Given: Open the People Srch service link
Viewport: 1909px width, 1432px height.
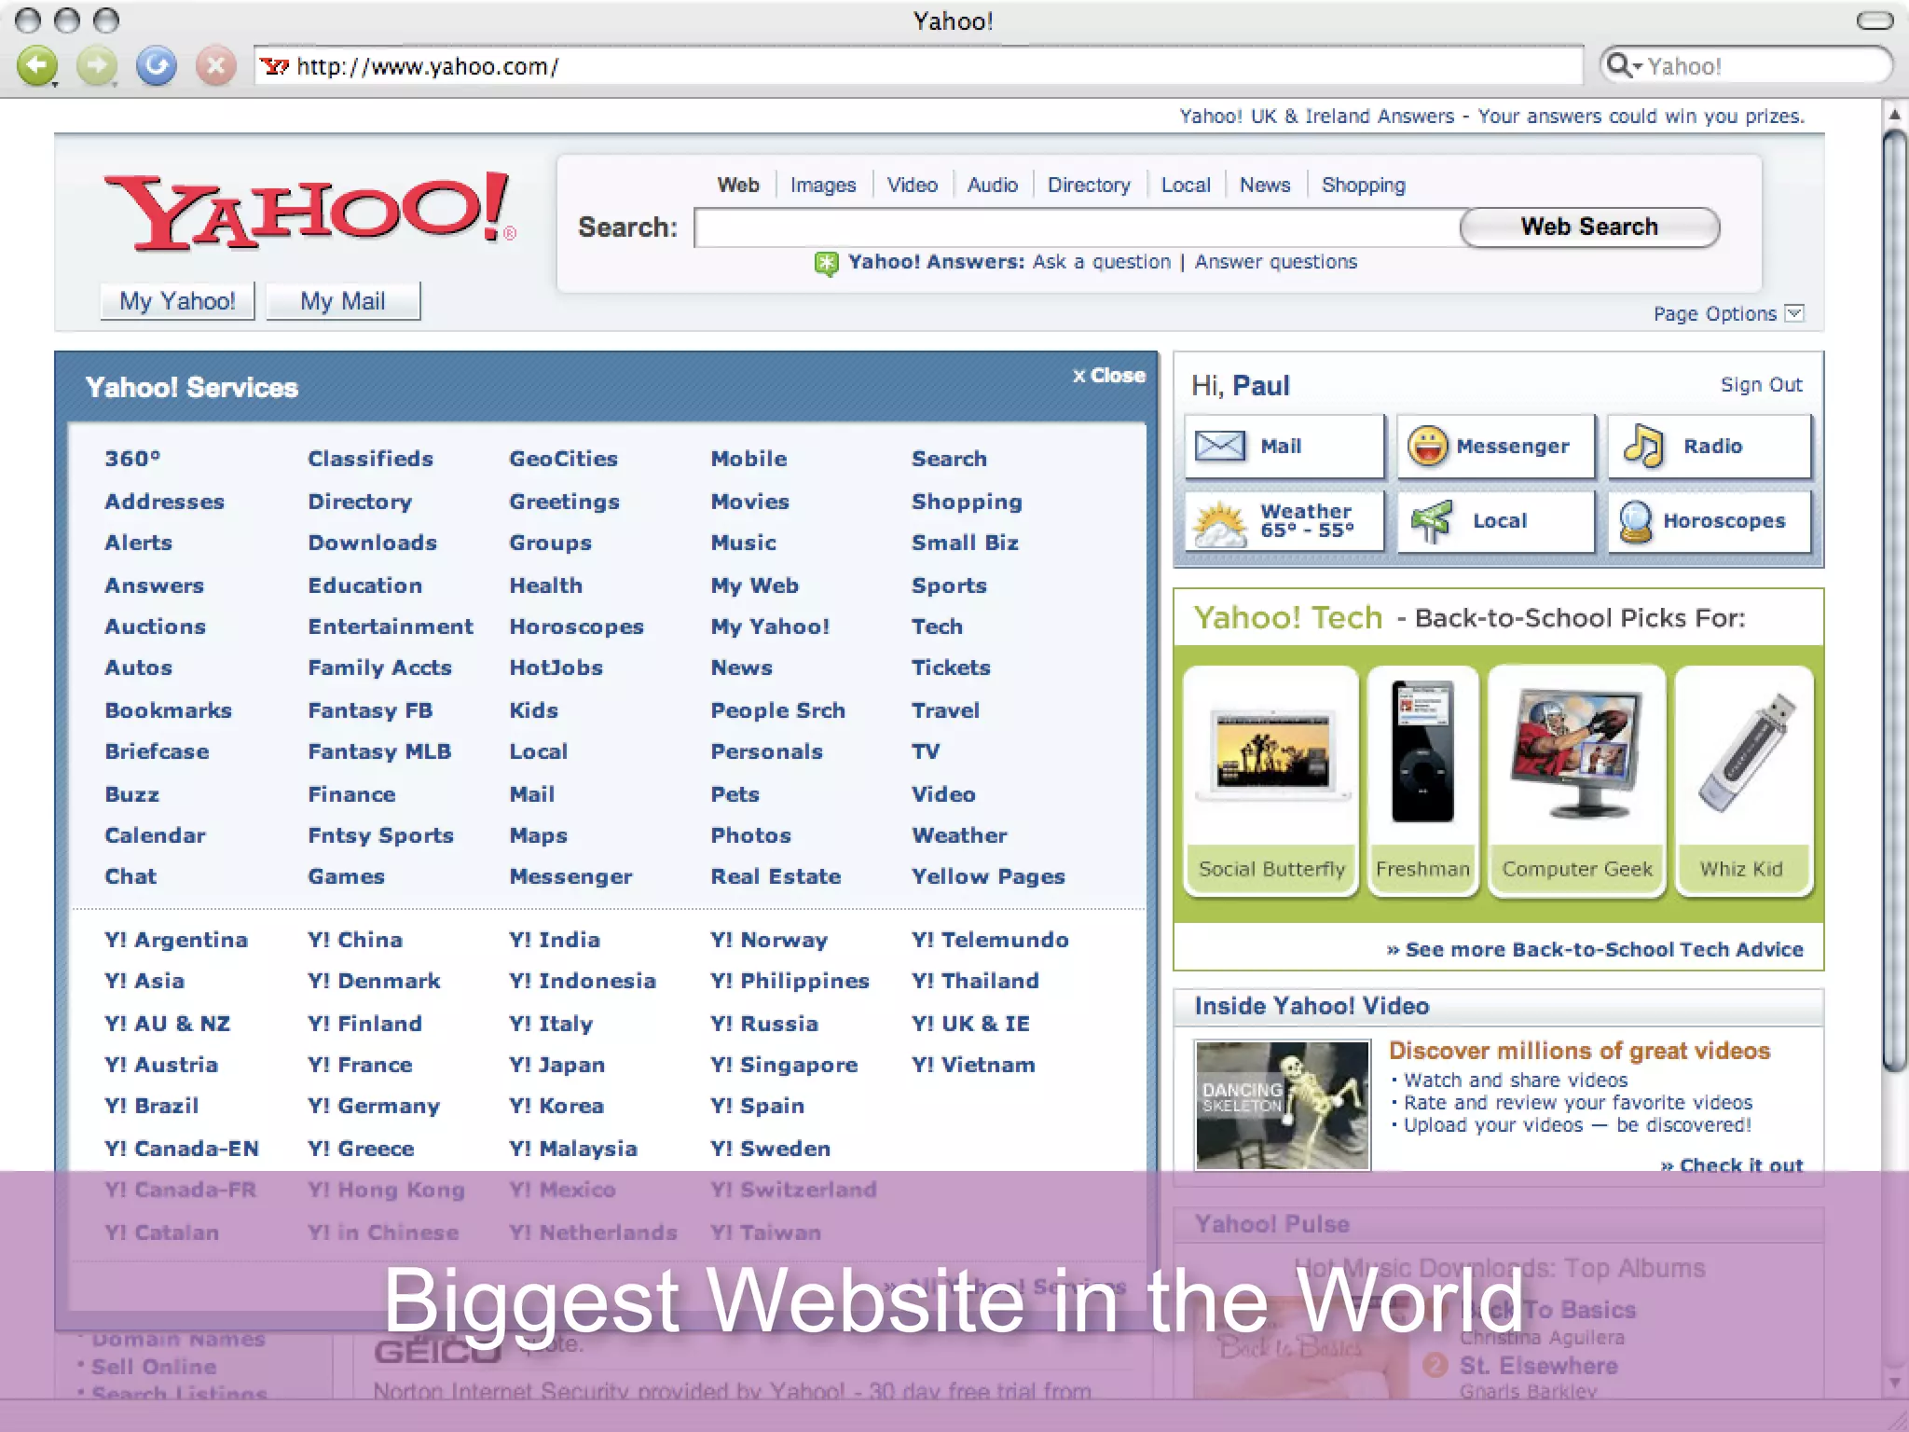Looking at the screenshot, I should point(778,710).
